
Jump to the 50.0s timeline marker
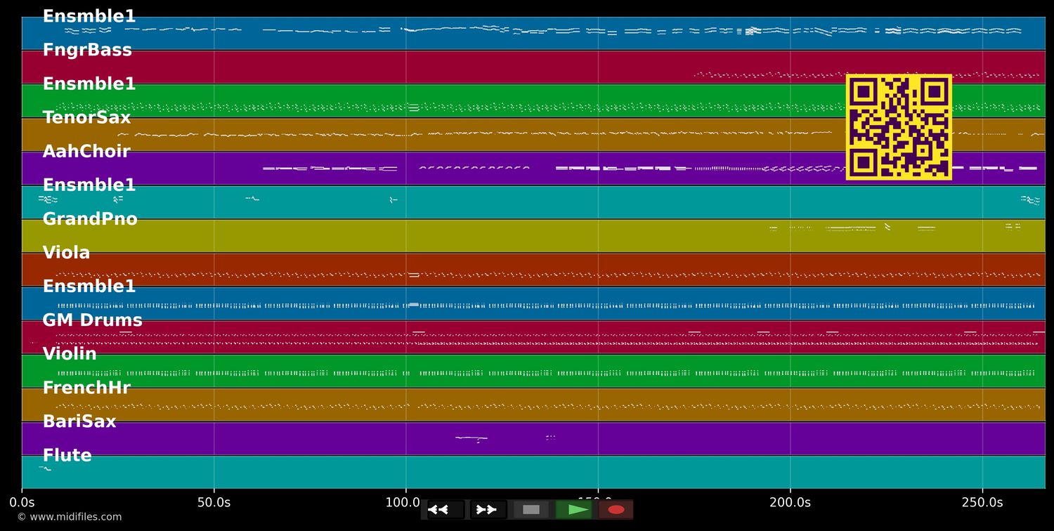(214, 502)
